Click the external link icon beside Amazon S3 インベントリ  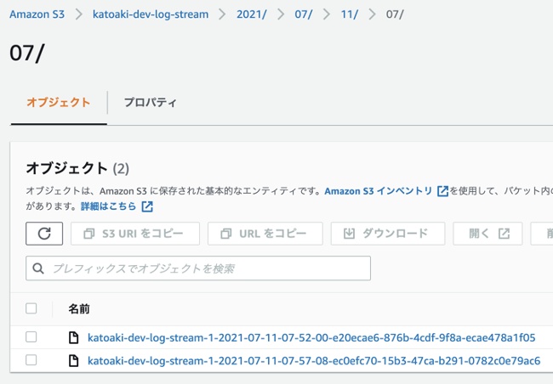click(x=442, y=191)
